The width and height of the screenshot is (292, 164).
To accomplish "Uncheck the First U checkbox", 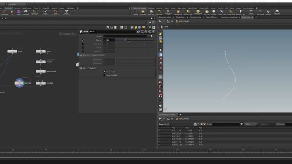I will [x=83, y=40].
